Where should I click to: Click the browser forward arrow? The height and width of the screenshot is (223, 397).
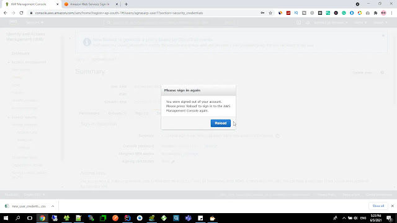(x=14, y=13)
